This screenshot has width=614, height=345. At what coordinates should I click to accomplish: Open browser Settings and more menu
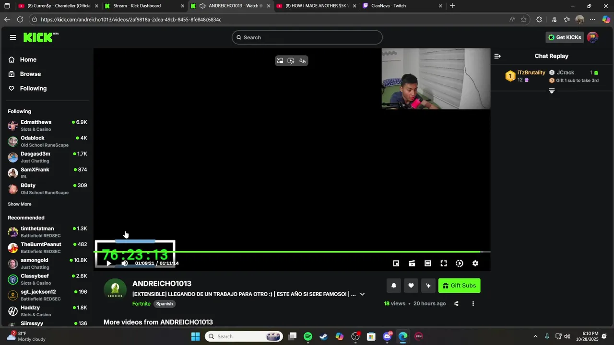(592, 20)
